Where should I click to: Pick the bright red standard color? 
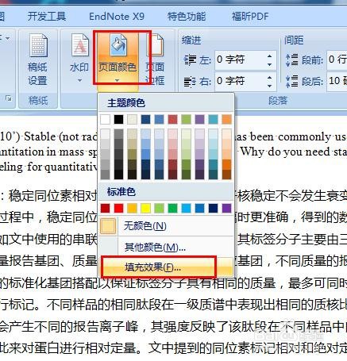119,208
